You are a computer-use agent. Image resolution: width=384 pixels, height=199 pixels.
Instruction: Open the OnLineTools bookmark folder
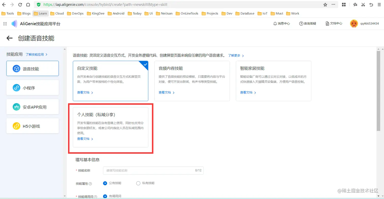pyautogui.click(x=187, y=13)
